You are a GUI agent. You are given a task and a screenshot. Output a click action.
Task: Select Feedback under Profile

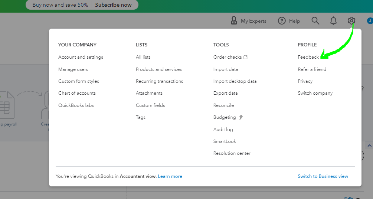[308, 57]
